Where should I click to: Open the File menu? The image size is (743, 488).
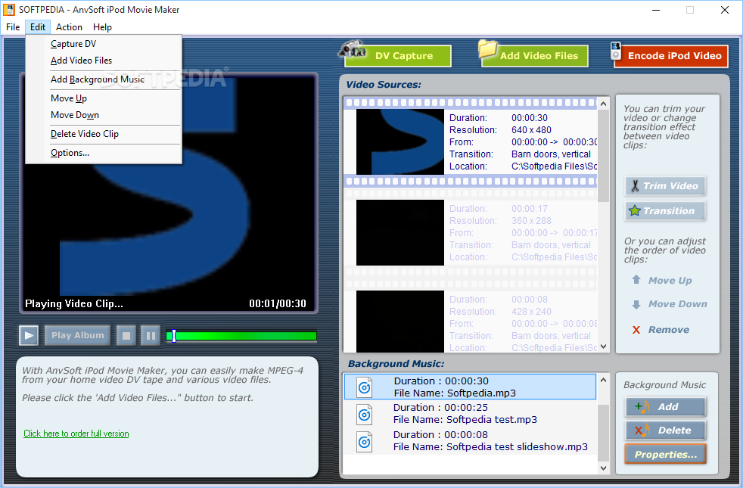13,27
